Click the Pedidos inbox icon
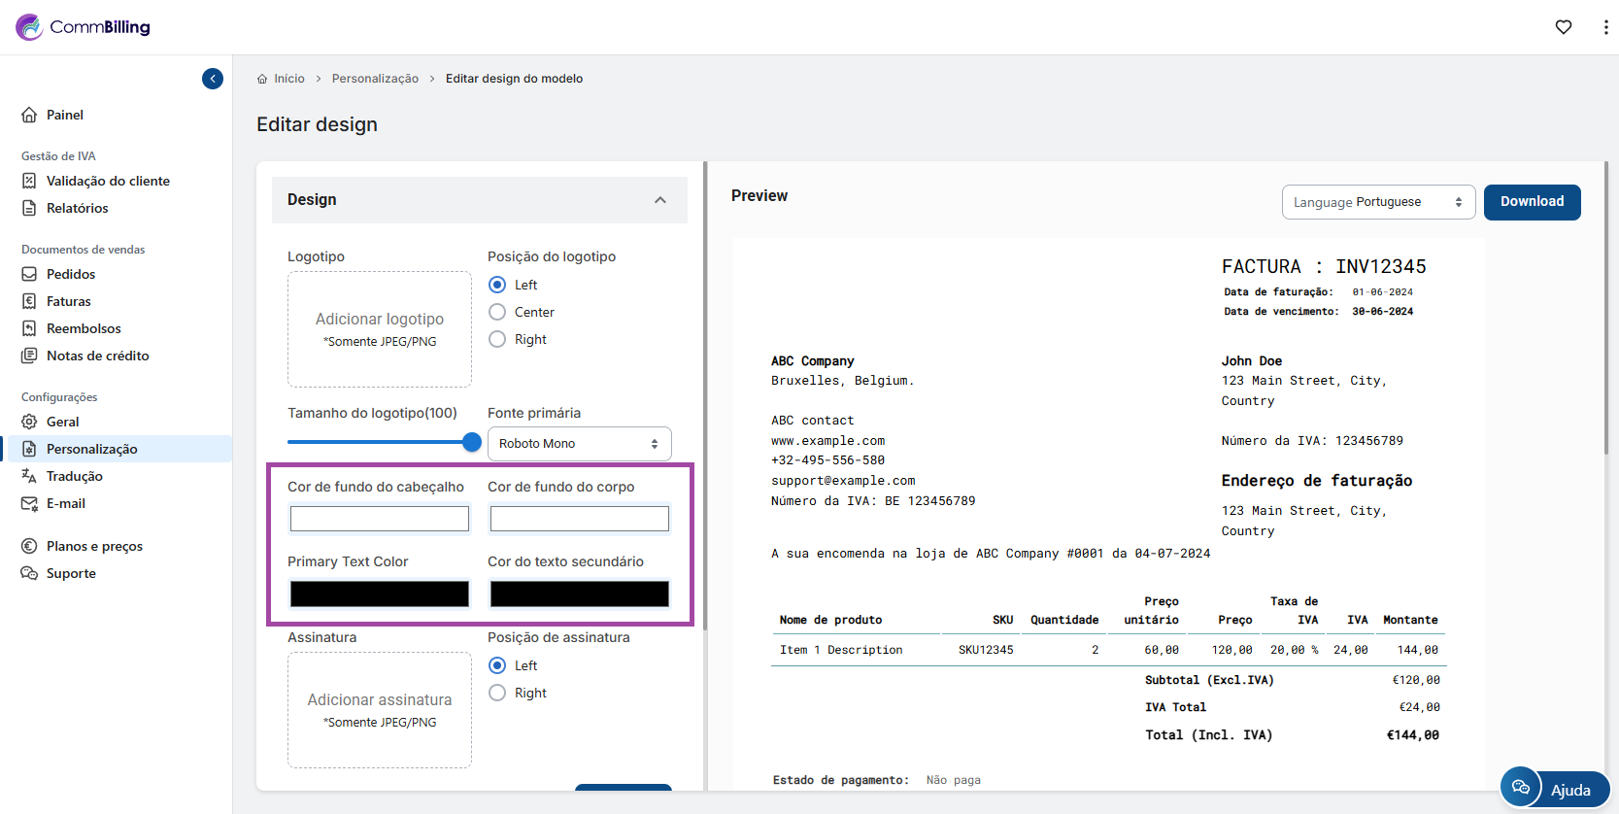 pyautogui.click(x=29, y=274)
